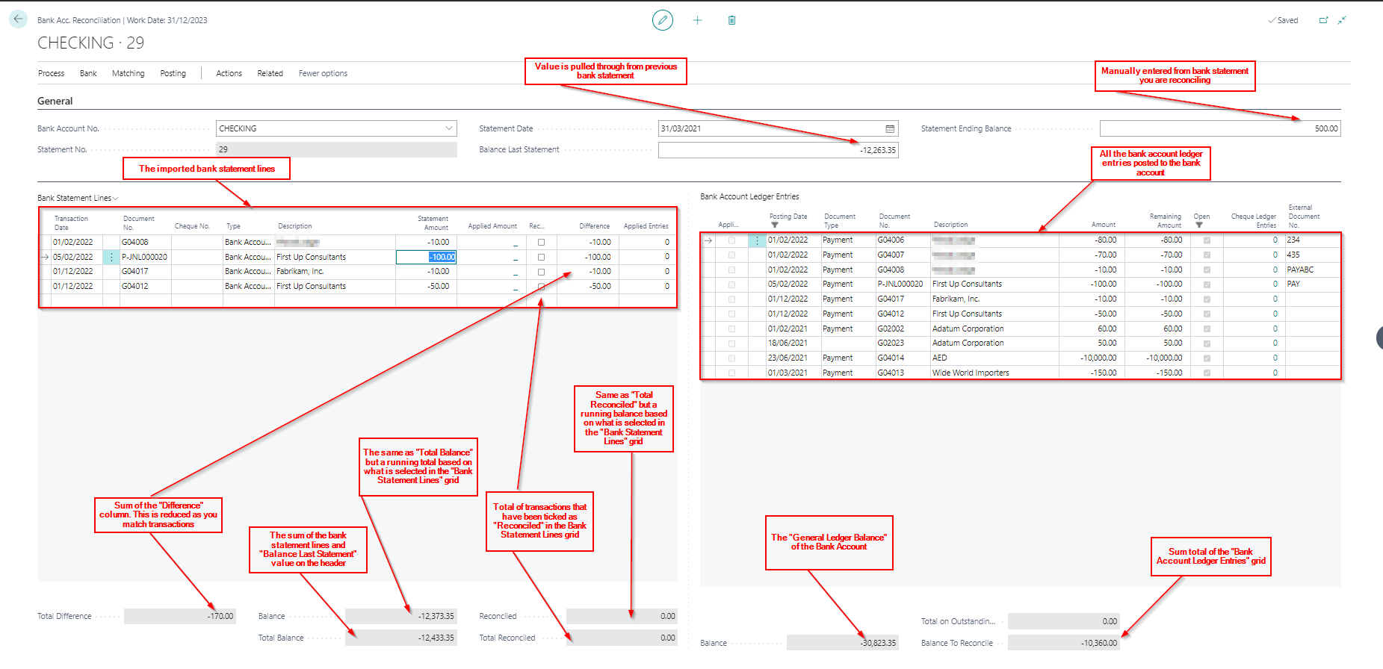Click Fewer options
1383x669 pixels.
click(x=323, y=73)
